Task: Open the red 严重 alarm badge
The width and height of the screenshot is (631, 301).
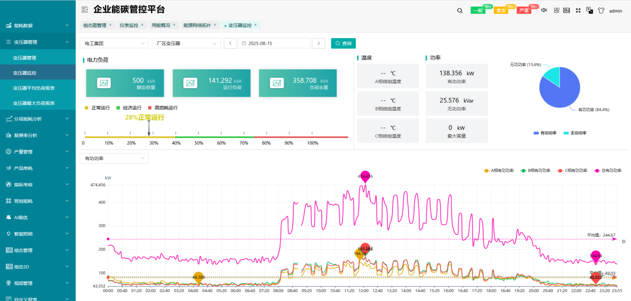Action: coord(524,10)
